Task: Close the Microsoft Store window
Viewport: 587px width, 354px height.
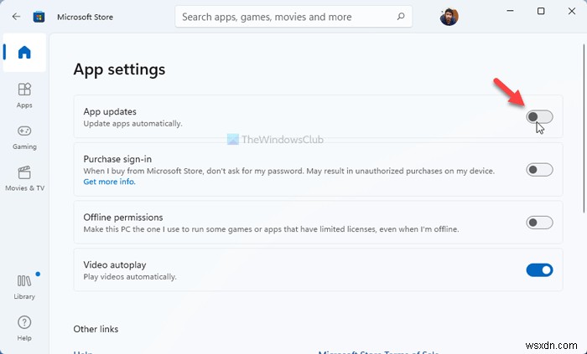Action: coord(572,11)
